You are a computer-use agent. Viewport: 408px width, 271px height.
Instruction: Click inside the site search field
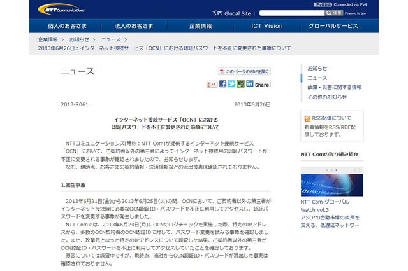pos(305,12)
